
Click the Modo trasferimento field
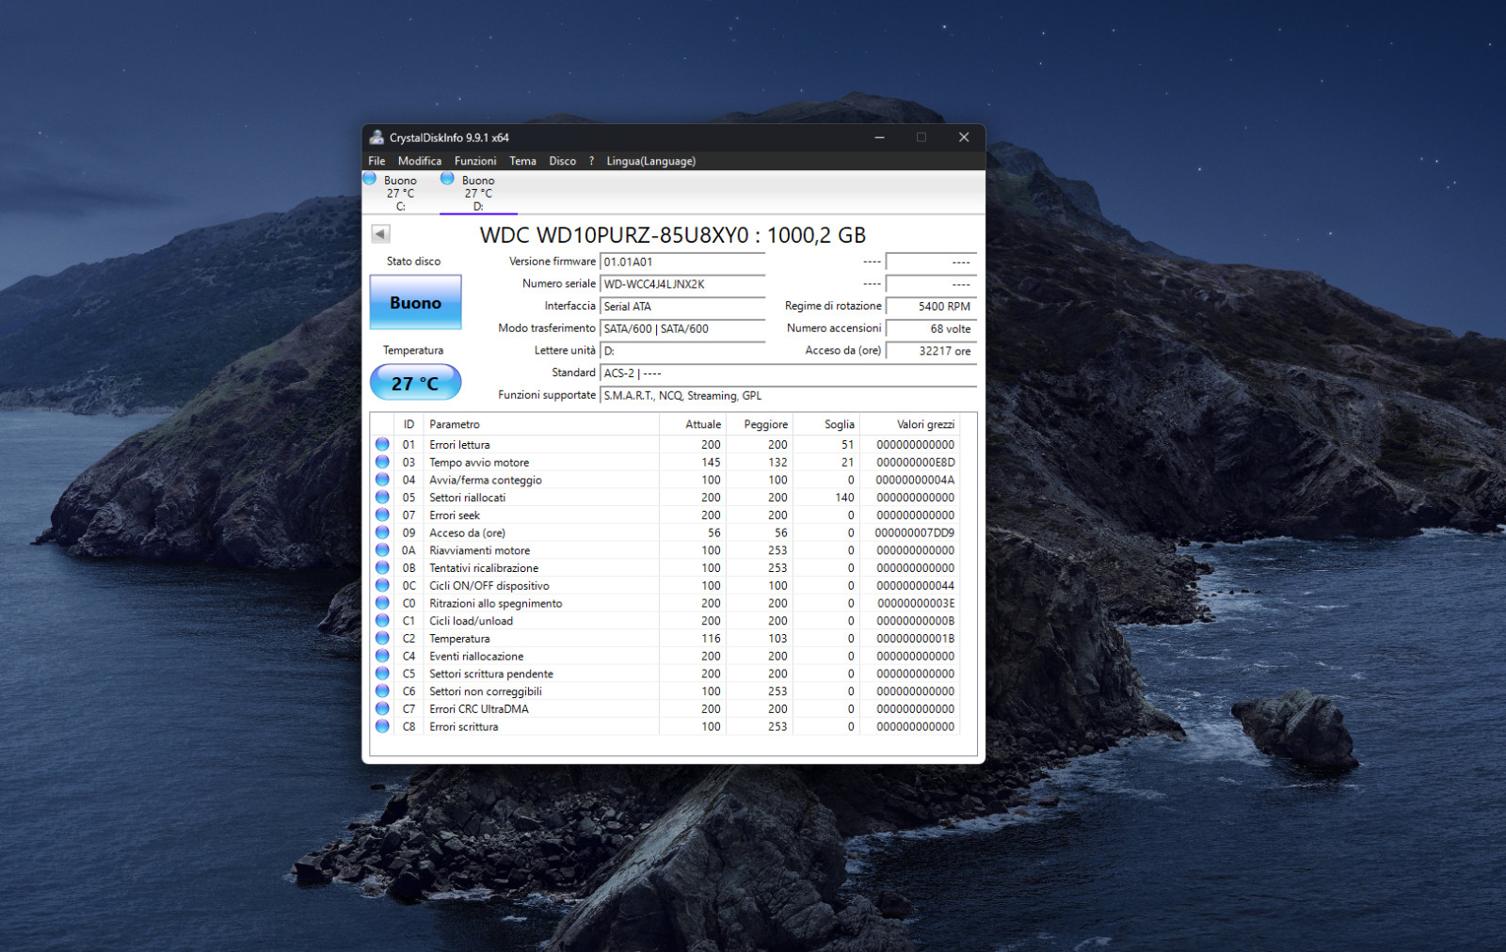pos(682,328)
